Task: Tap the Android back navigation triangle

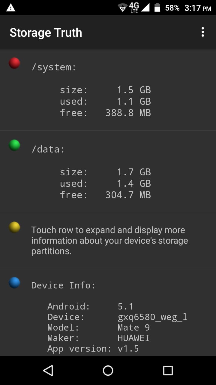Action: coord(48,371)
